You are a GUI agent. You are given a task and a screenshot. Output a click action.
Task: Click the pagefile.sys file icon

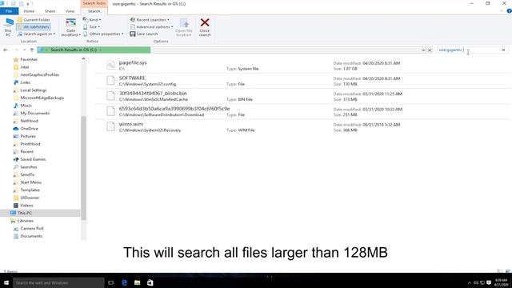pos(110,65)
